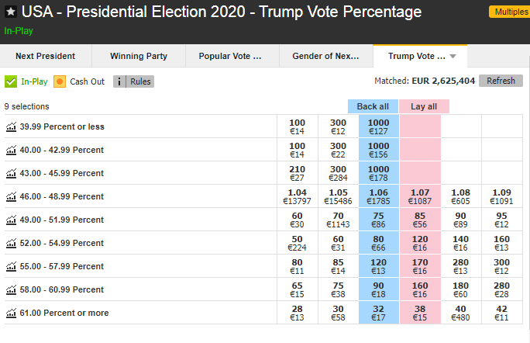This screenshot has width=530, height=343.
Task: Expand the Trump Vote tab dropdown arrow
Action: 453,57
